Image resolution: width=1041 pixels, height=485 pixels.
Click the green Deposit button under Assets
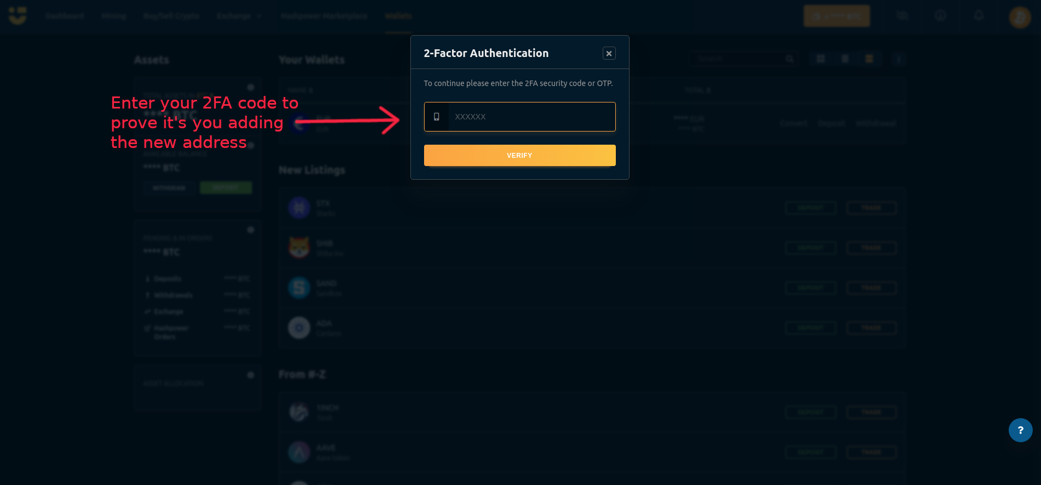coord(226,188)
